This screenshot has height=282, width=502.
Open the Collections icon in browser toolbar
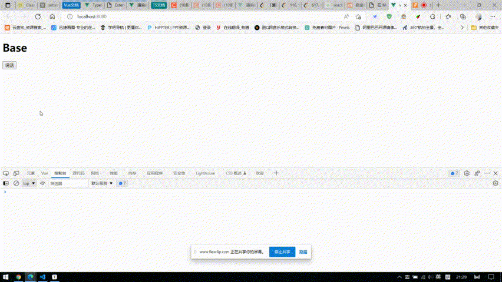coord(463,16)
